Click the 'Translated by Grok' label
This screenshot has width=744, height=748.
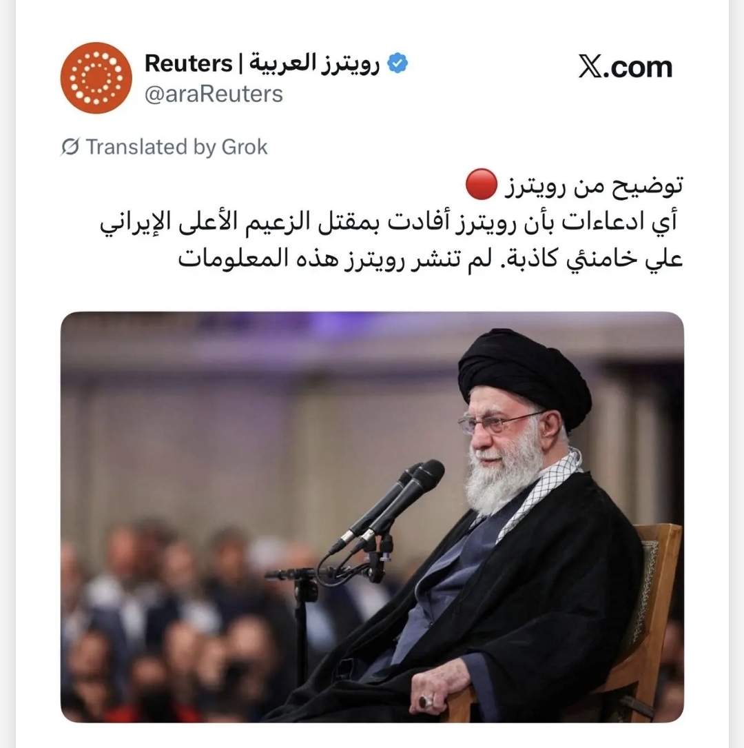[176, 147]
